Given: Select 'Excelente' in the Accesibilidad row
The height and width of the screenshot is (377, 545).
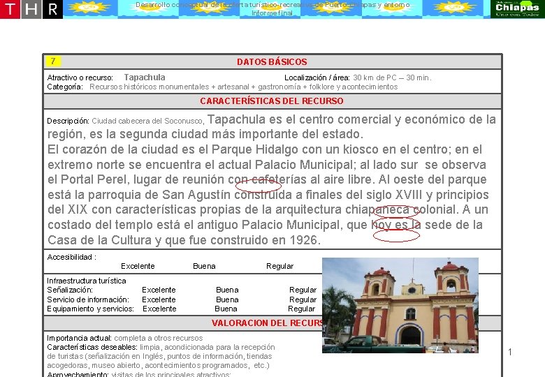Looking at the screenshot, I should 138,266.
